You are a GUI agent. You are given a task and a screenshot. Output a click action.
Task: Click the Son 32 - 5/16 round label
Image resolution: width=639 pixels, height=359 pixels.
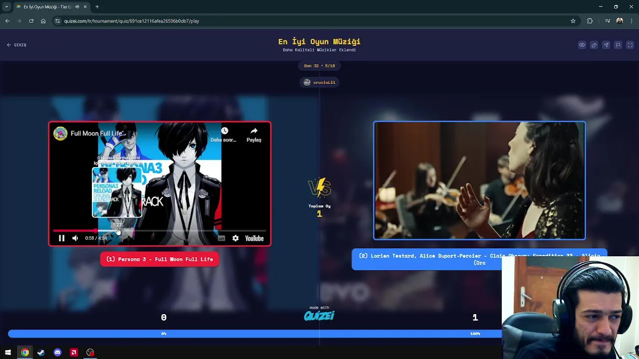pos(319,66)
